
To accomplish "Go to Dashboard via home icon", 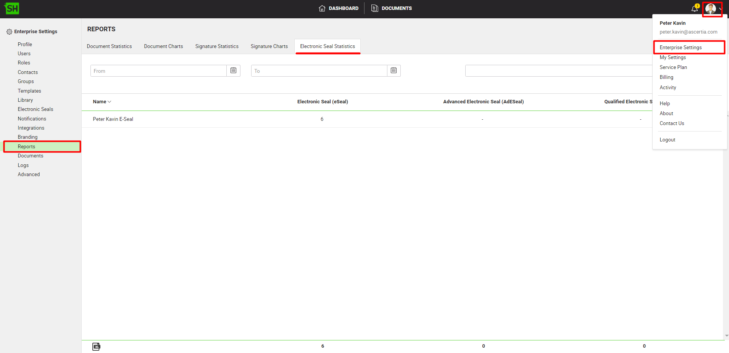I will point(322,8).
